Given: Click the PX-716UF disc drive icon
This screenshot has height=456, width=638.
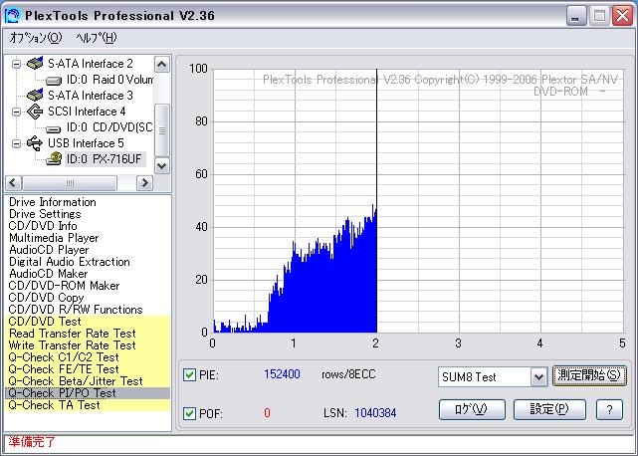Looking at the screenshot, I should click(54, 159).
